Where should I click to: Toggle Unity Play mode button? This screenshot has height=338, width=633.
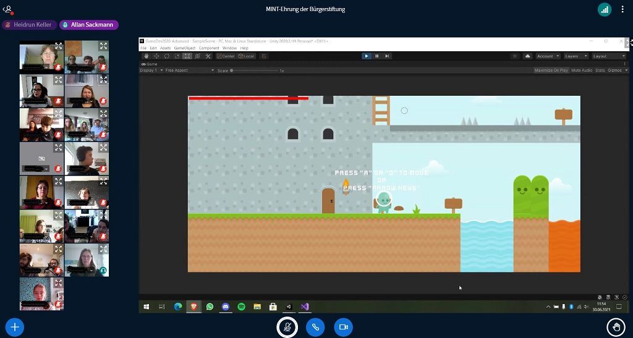[x=367, y=56]
